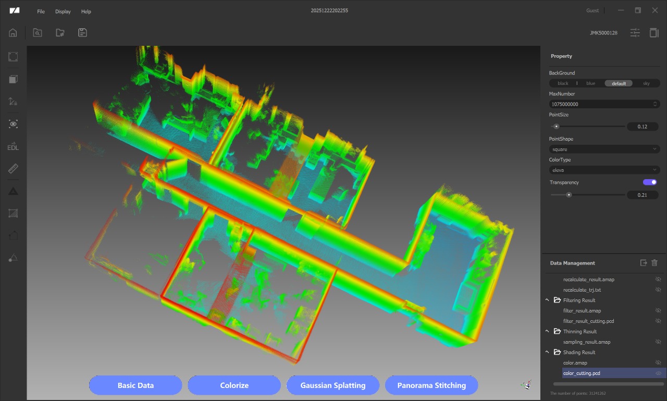Image resolution: width=667 pixels, height=401 pixels.
Task: Collapse the Filtering Result folder
Action: click(x=547, y=300)
